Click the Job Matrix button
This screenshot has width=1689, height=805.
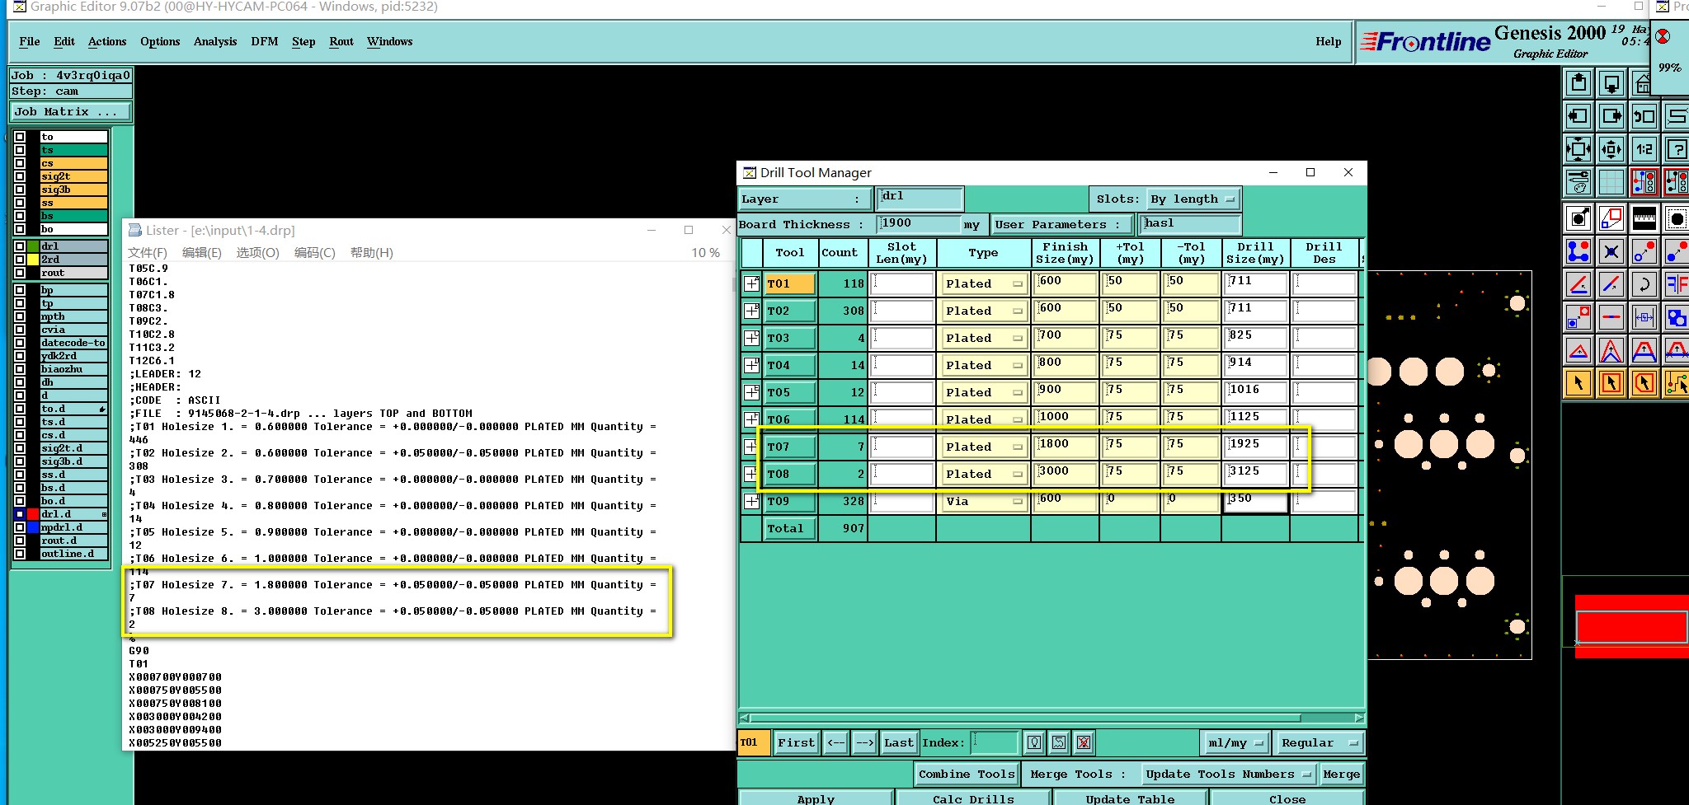71,111
